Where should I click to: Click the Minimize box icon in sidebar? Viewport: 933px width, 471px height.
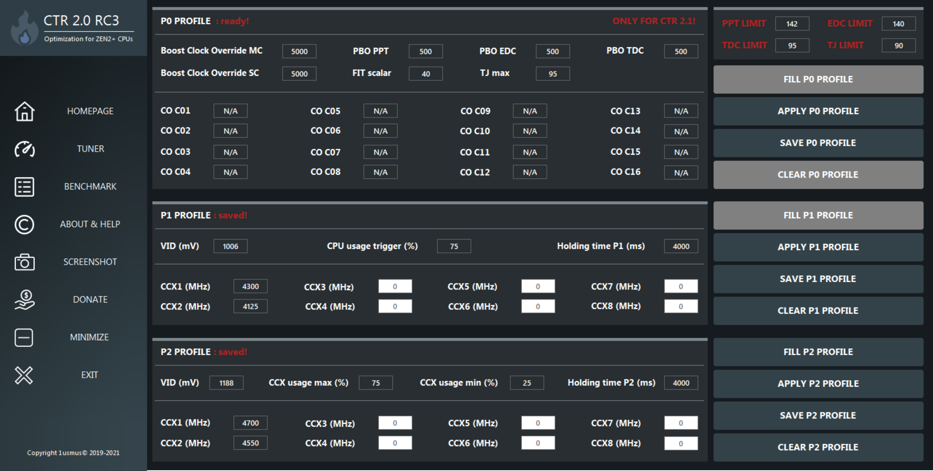[24, 337]
